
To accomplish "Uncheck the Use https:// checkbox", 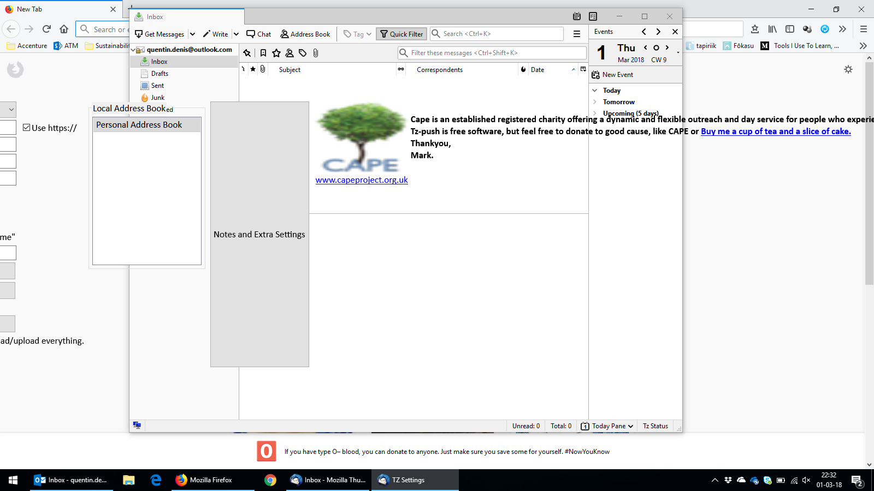I will point(26,128).
